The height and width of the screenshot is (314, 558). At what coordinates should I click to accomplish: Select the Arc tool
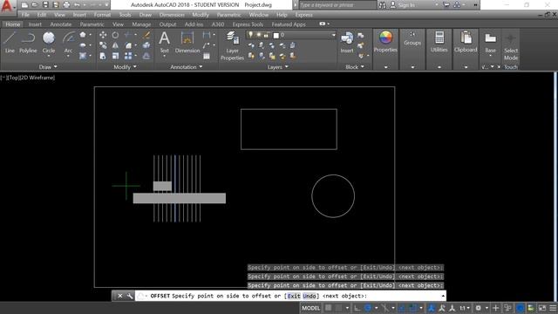tap(68, 43)
